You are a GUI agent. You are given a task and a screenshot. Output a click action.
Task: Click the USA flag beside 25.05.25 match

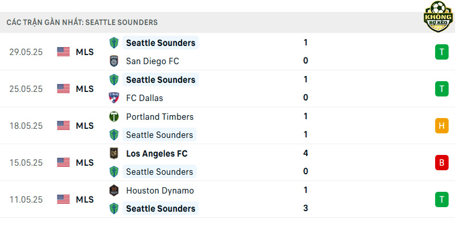[x=63, y=89]
